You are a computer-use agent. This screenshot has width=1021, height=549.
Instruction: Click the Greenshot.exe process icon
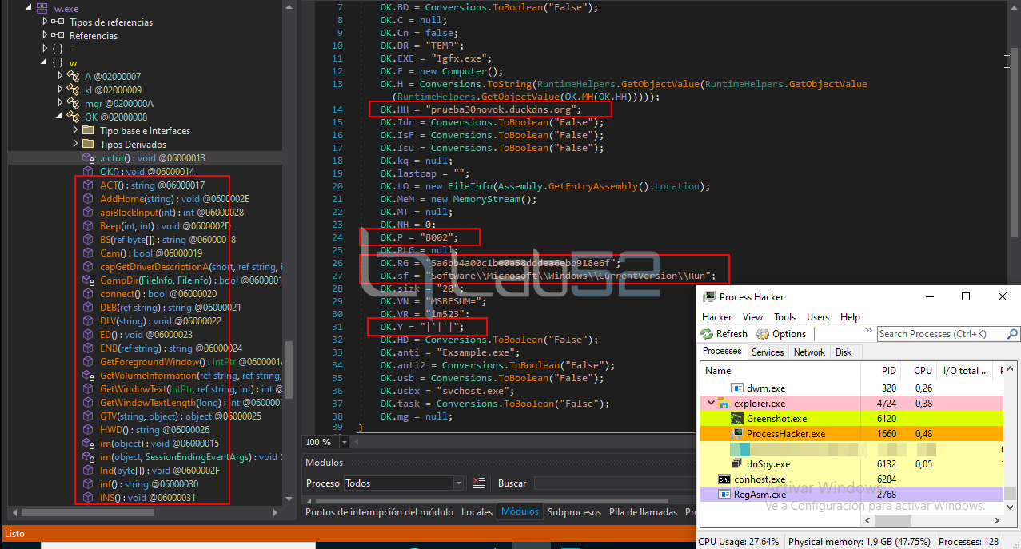(739, 419)
